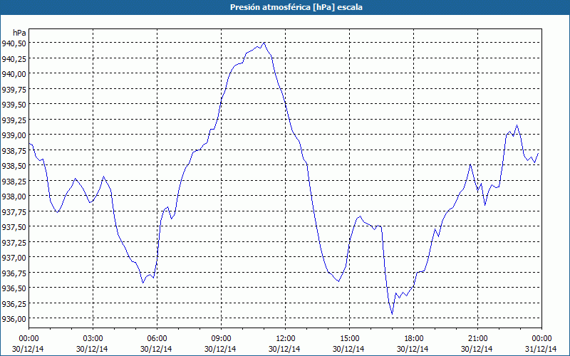Select the 938,75 y-axis label
Image resolution: width=570 pixels, height=356 pixels.
(x=14, y=150)
